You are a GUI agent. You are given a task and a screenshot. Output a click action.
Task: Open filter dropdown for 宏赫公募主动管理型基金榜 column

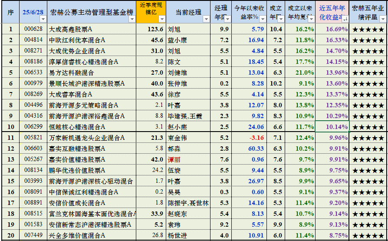(132, 19)
